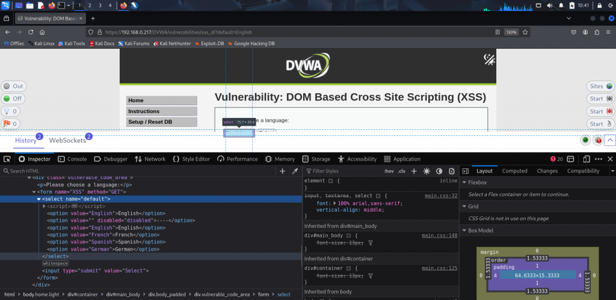This screenshot has height=300, width=616.
Task: Collapse the select name="default" node
Action: pyautogui.click(x=39, y=199)
